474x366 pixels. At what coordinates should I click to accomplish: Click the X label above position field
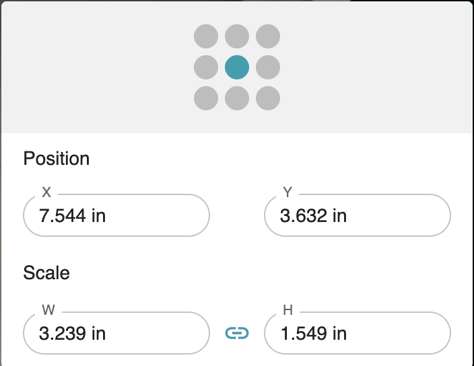(46, 192)
